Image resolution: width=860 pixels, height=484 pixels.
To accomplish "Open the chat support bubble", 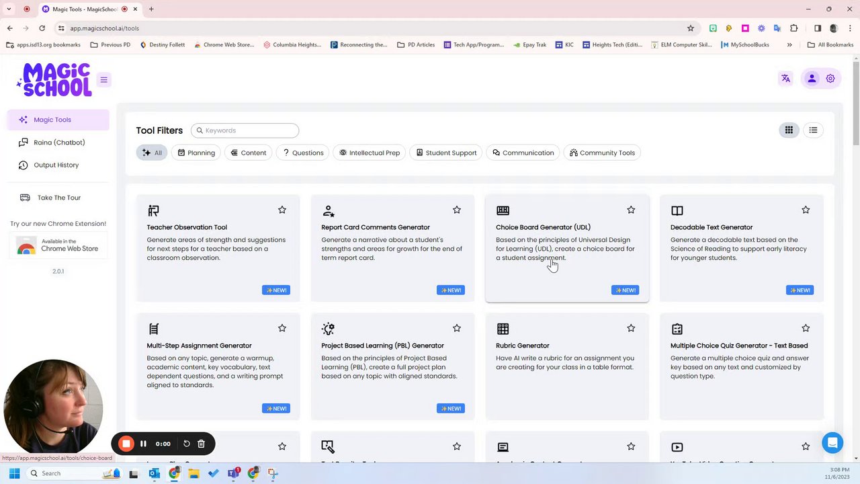I will (832, 442).
